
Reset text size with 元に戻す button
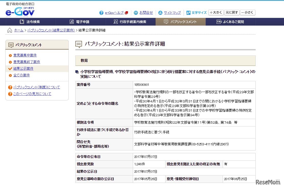click(x=232, y=13)
